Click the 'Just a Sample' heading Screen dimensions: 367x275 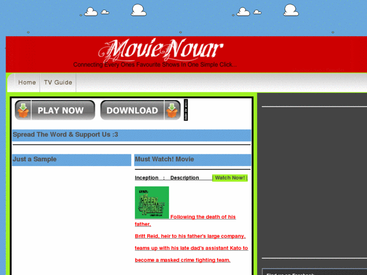(x=35, y=159)
